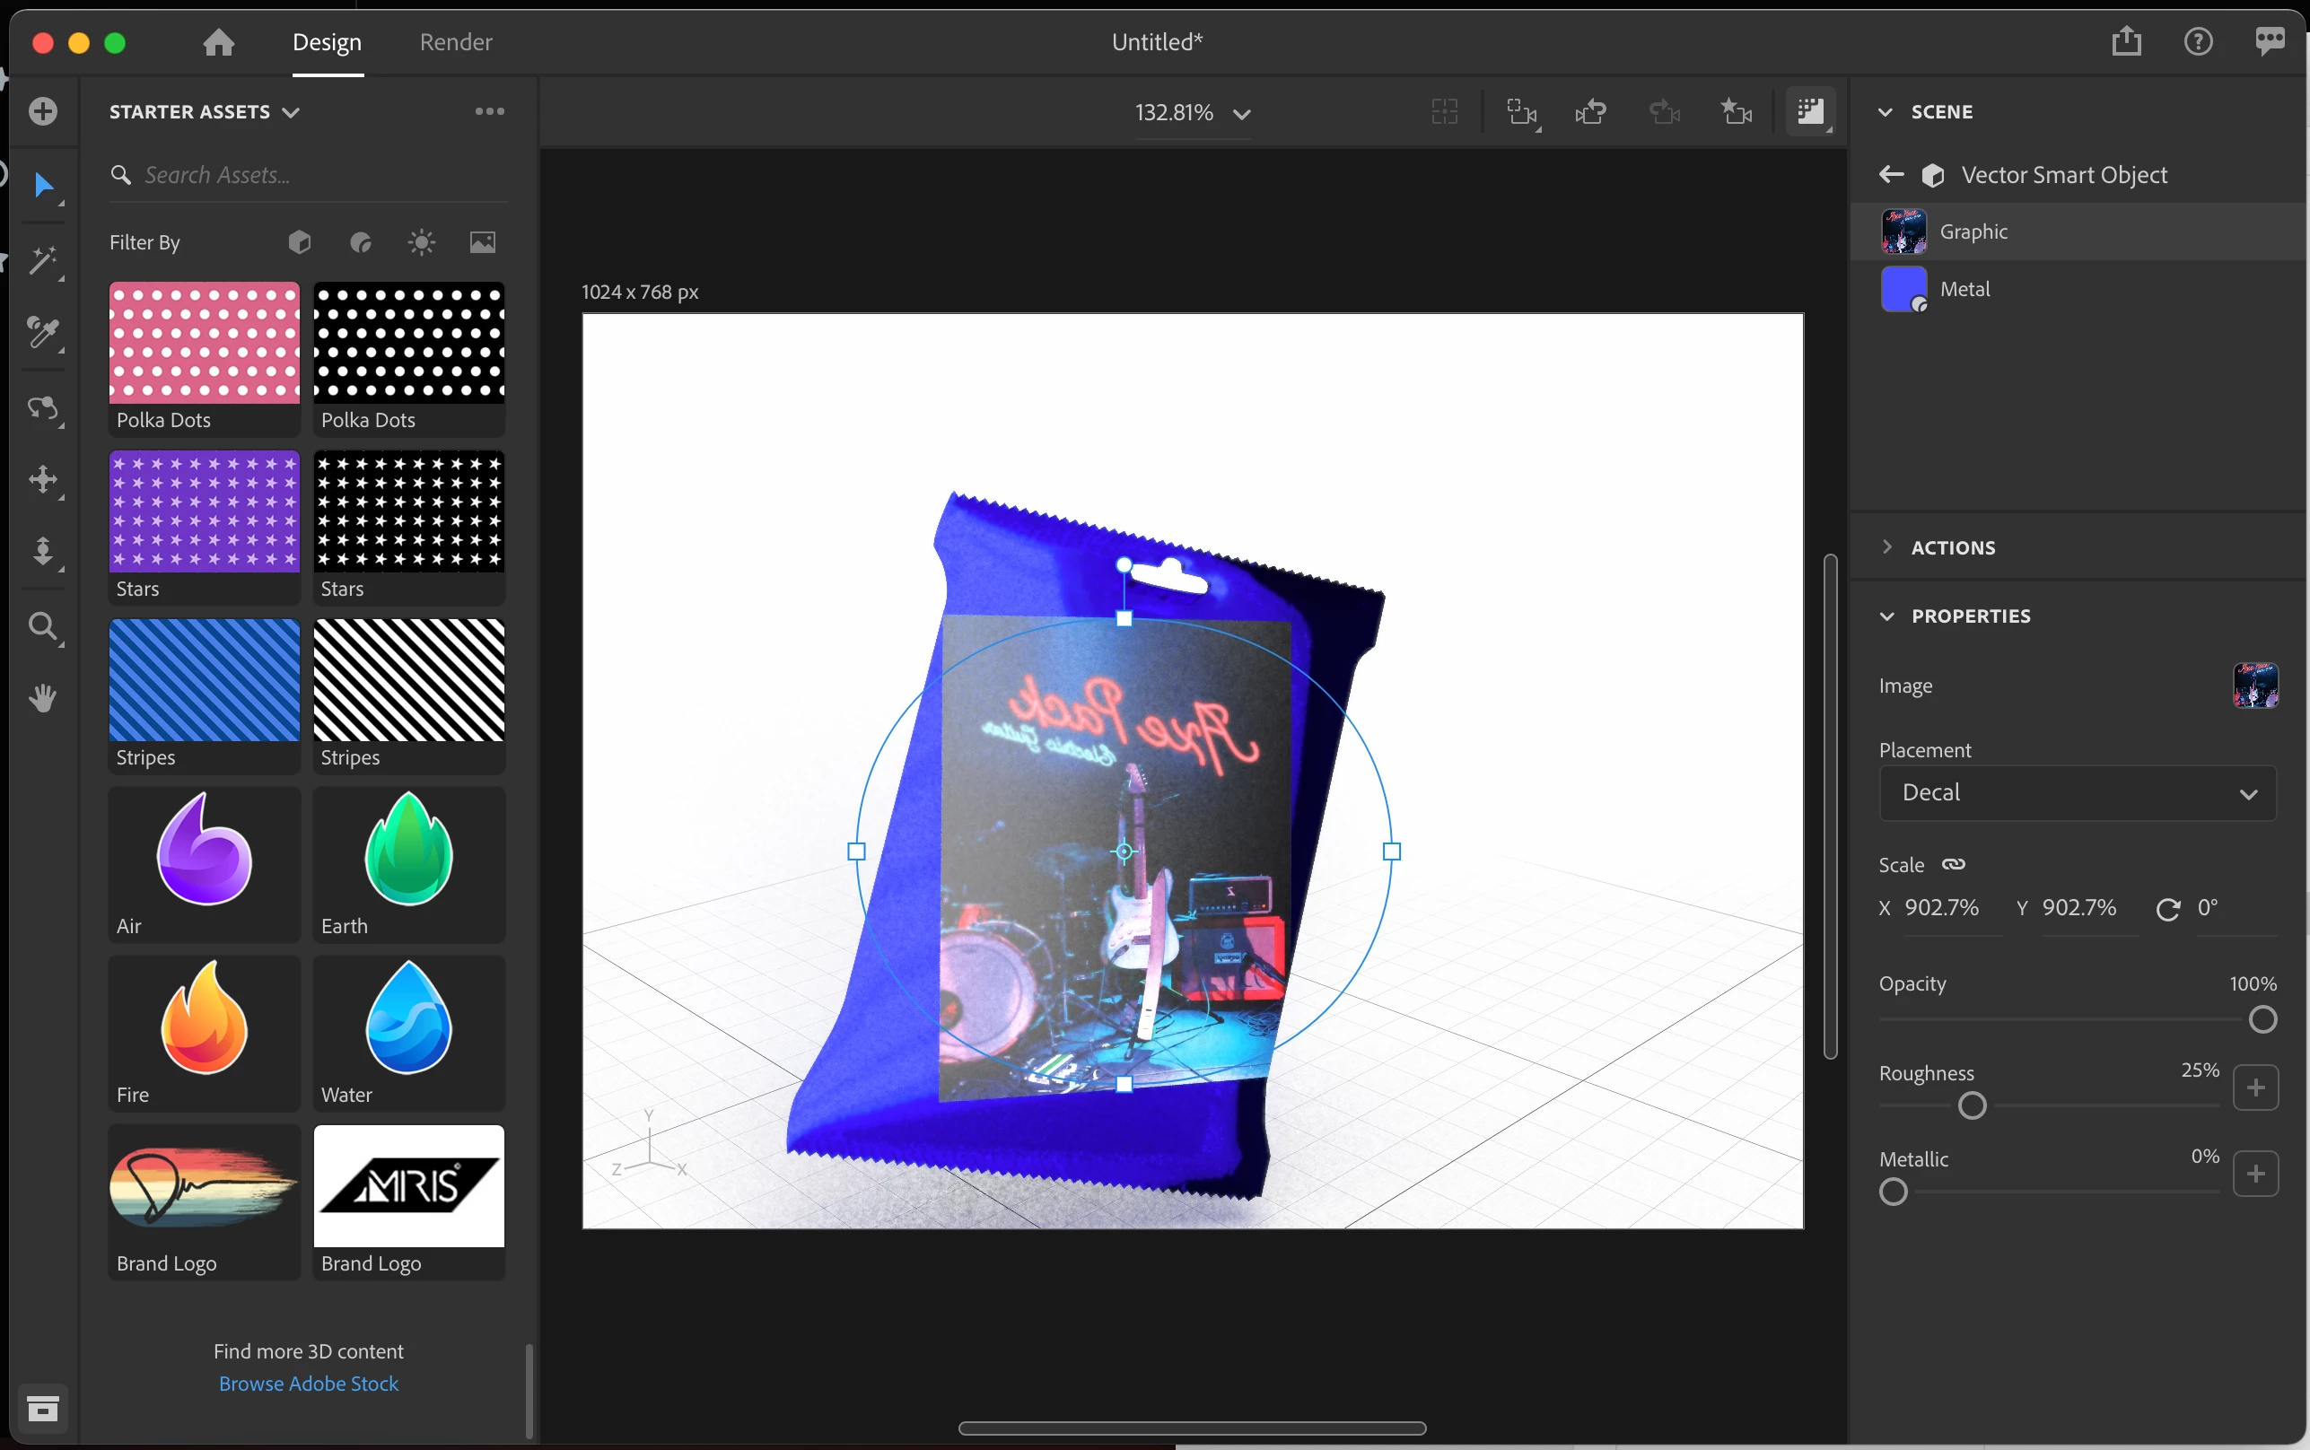Open the Starter Assets menu

click(x=205, y=112)
